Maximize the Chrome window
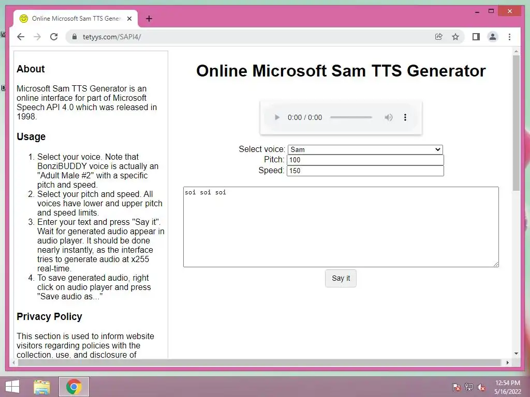Viewport: 530px width, 397px height. point(491,11)
